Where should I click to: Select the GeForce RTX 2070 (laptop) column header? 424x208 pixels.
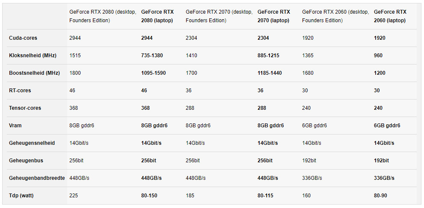tap(274, 16)
